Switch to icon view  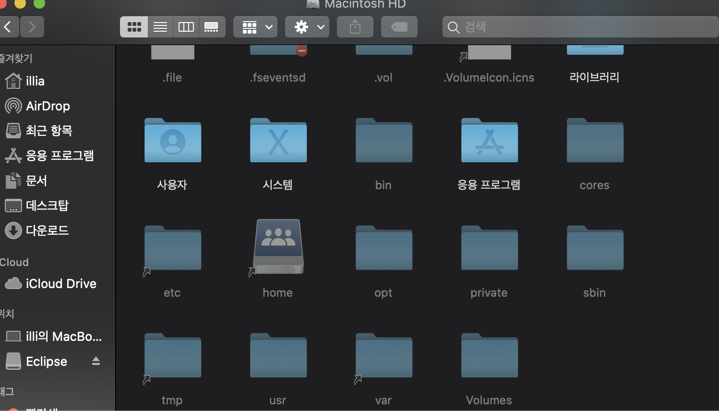pyautogui.click(x=134, y=27)
